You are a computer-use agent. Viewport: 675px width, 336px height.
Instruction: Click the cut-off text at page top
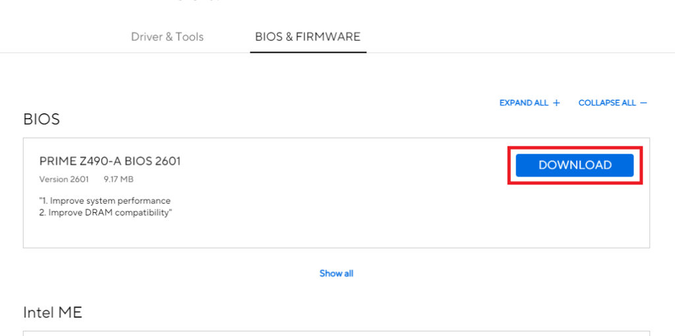pos(198,1)
